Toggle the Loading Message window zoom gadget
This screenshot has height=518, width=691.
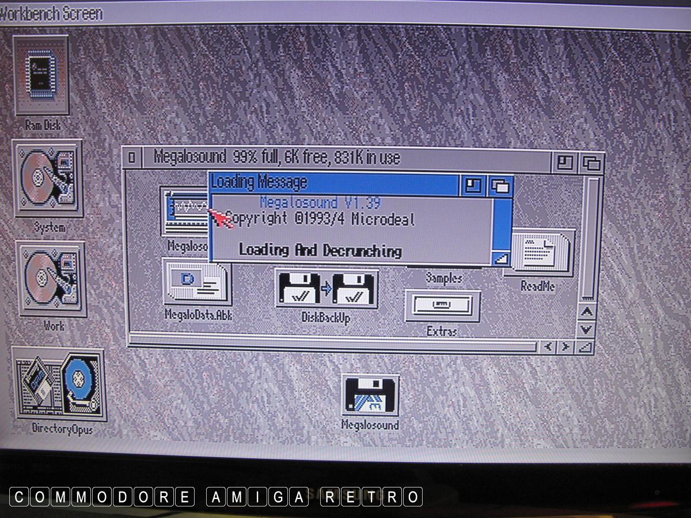473,185
